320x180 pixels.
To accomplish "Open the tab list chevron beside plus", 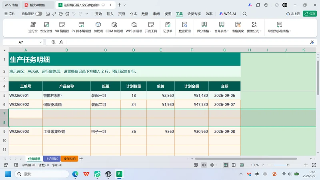I will pyautogui.click(x=125, y=5).
